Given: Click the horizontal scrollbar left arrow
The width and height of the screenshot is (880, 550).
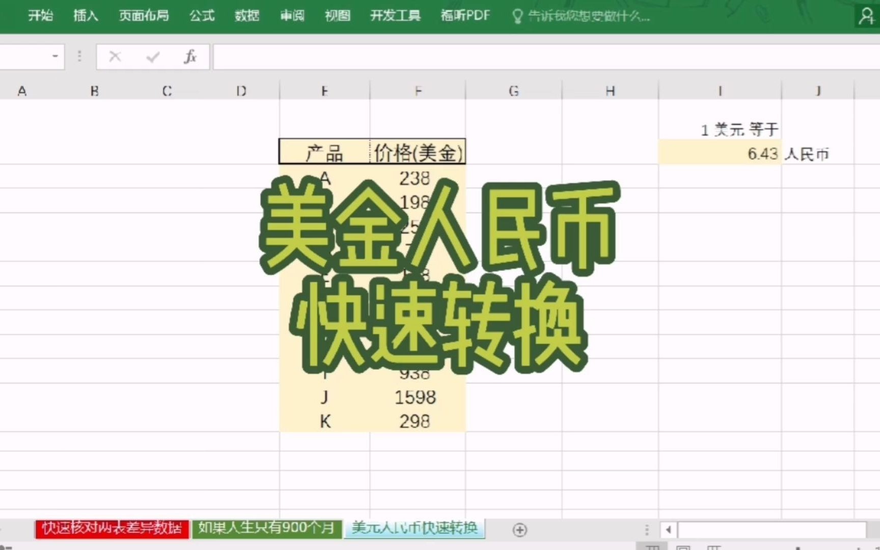Looking at the screenshot, I should coord(669,530).
